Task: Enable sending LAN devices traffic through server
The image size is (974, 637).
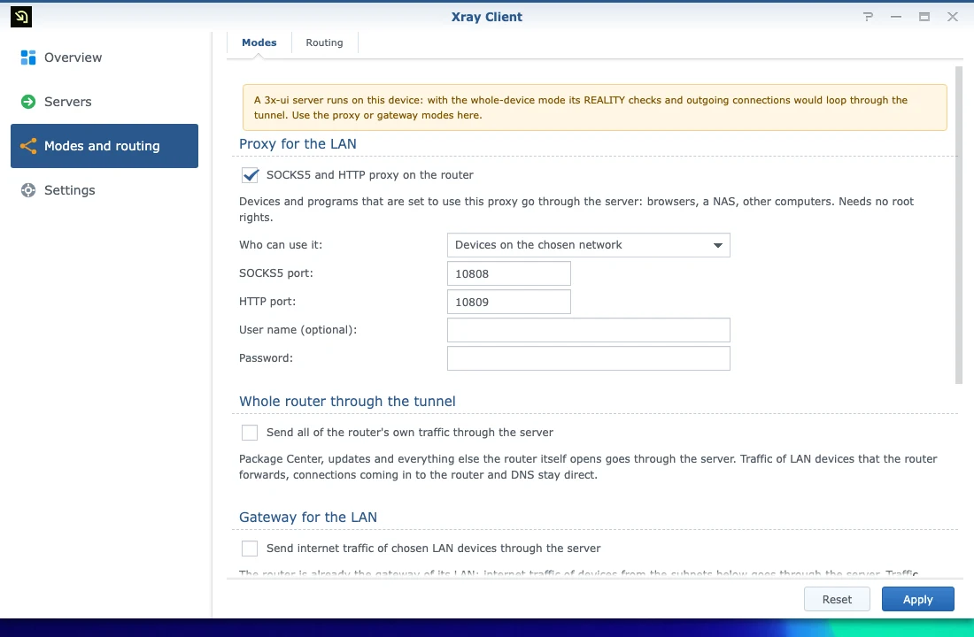Action: tap(250, 549)
